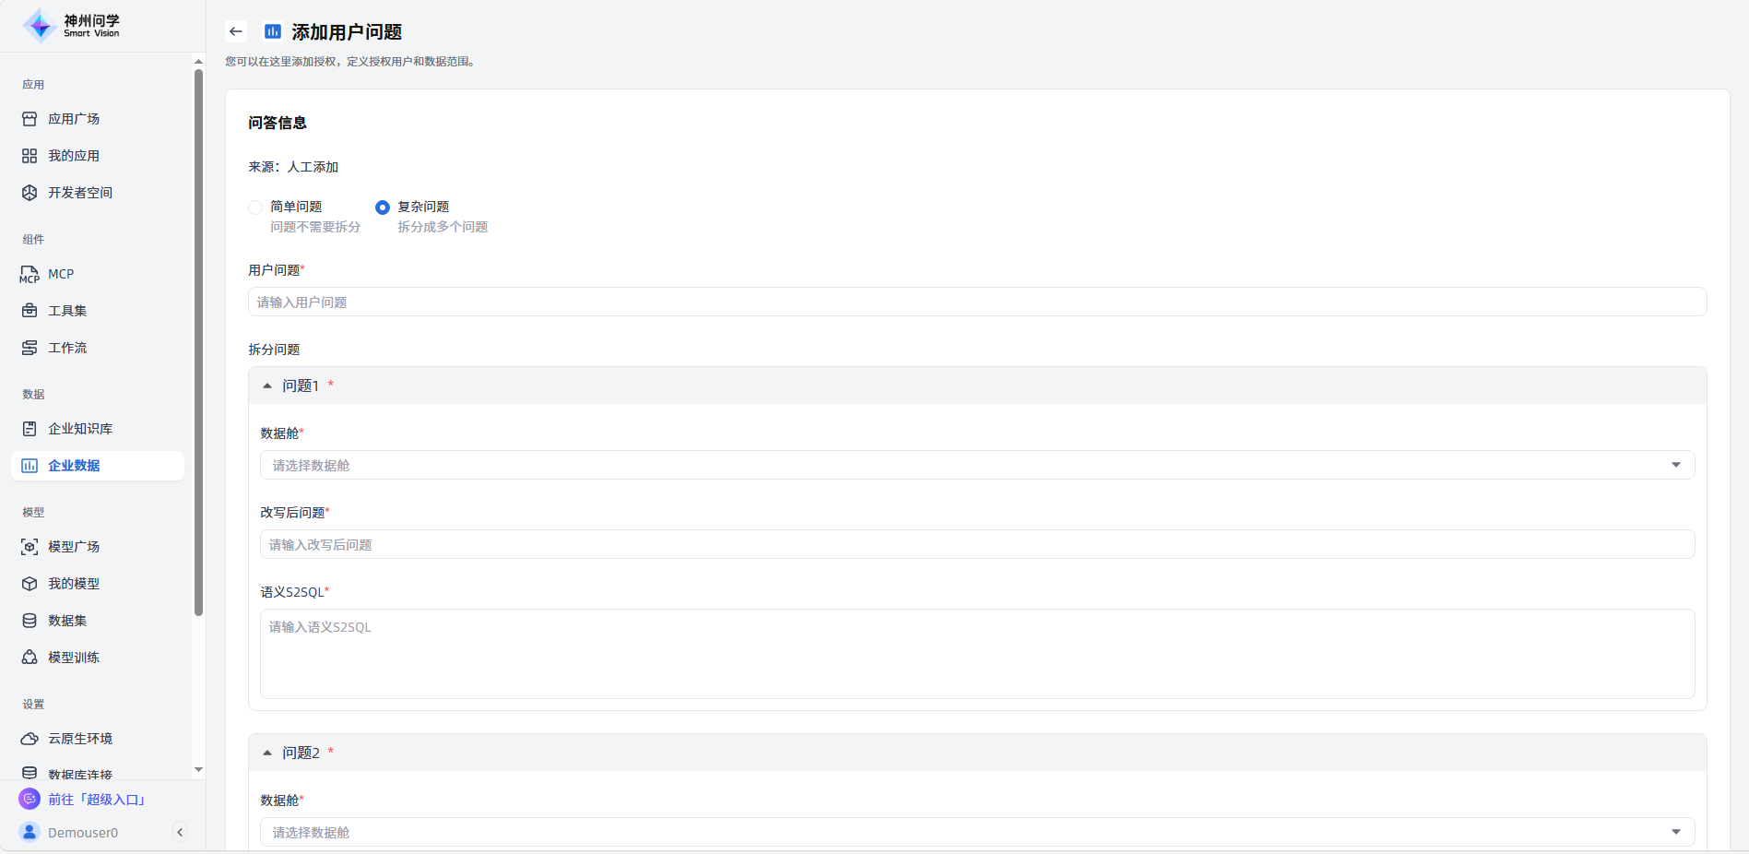
Task: Focus the 用户问题 input field
Action: (x=976, y=302)
